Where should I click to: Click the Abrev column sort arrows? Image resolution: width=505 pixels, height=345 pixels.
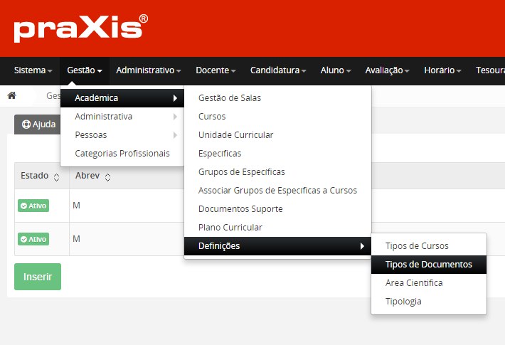click(x=107, y=177)
